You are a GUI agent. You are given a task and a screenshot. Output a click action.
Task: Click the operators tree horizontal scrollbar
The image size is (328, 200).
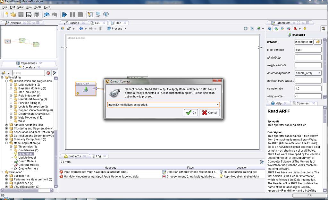tap(27, 190)
